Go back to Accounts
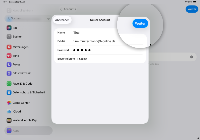 coord(68,9)
